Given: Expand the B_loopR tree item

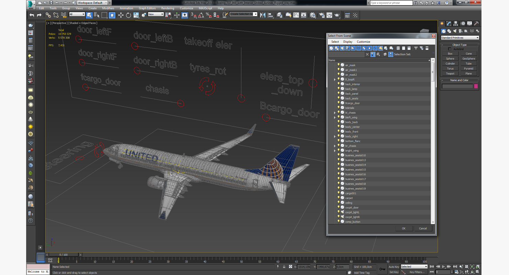Looking at the screenshot, I should 335,79.
